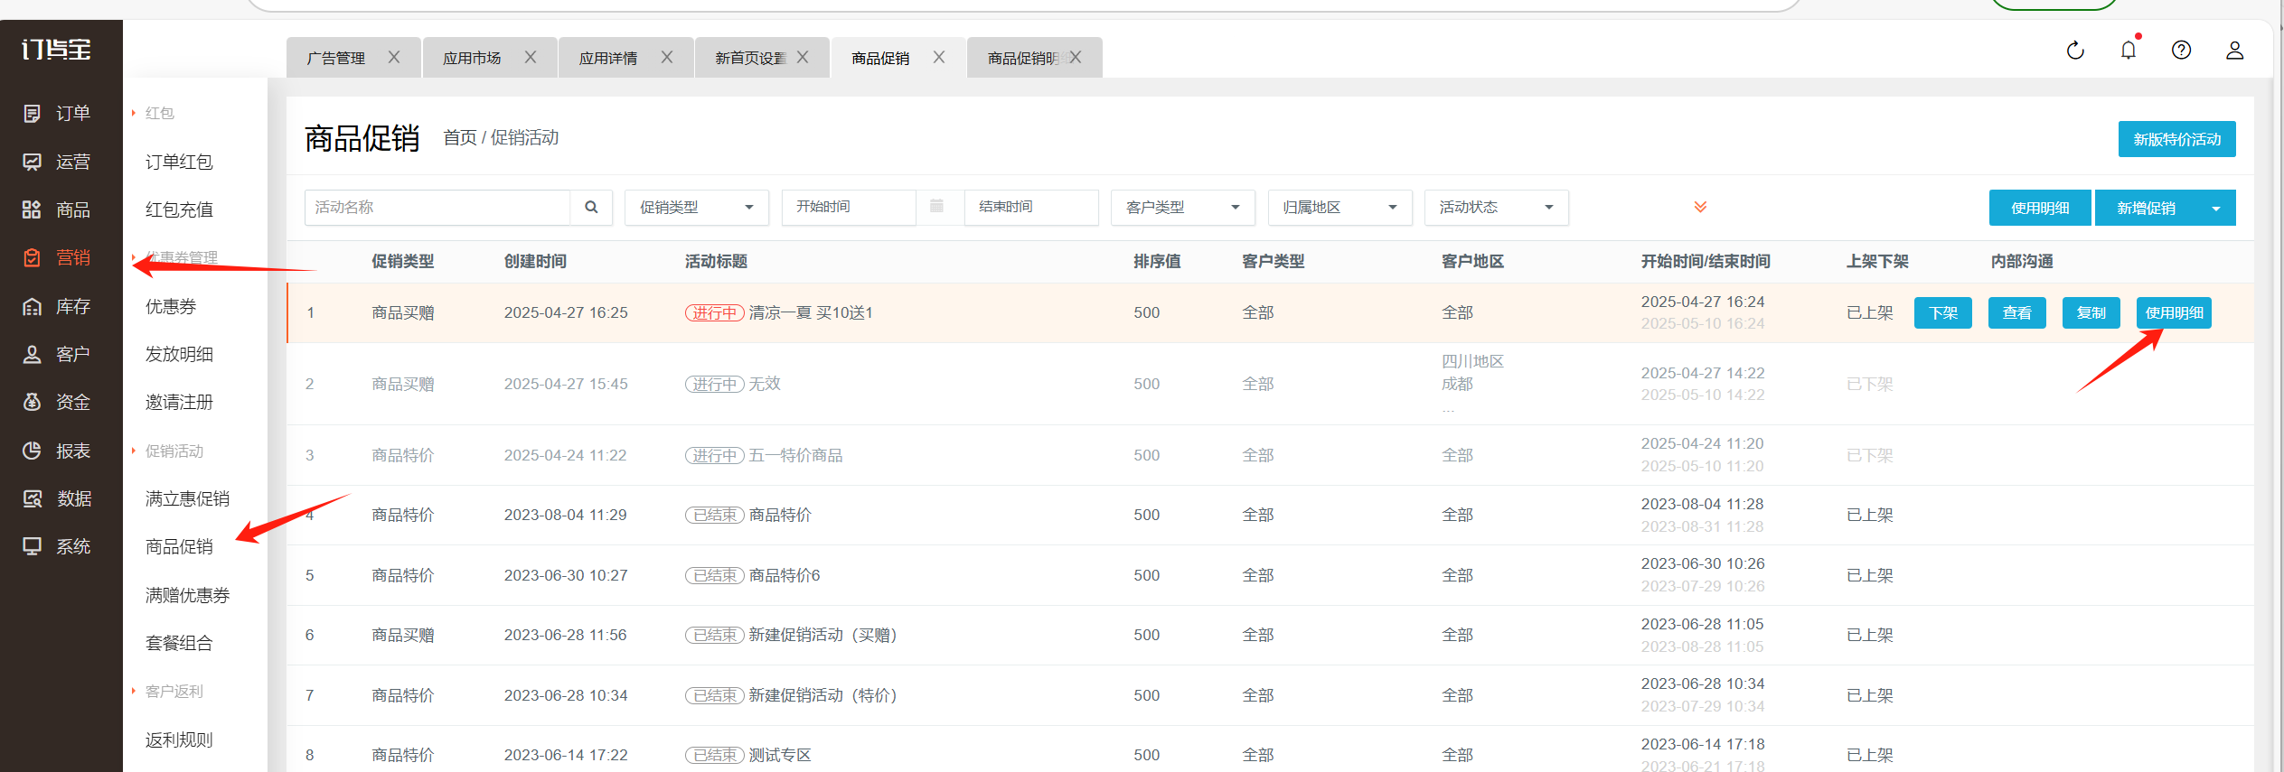The image size is (2284, 772).
Task: Open the 促销类型 dropdown
Action: point(696,207)
